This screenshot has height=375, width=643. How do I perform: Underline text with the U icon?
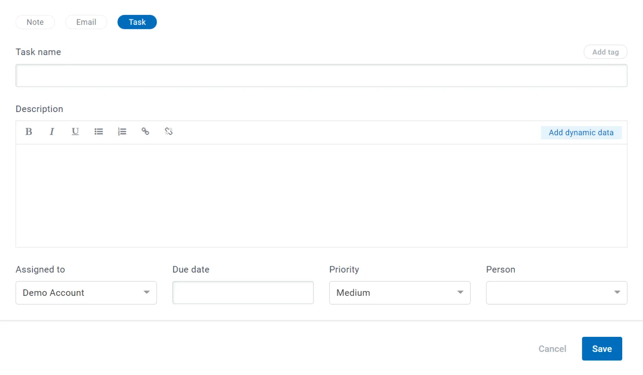point(75,131)
